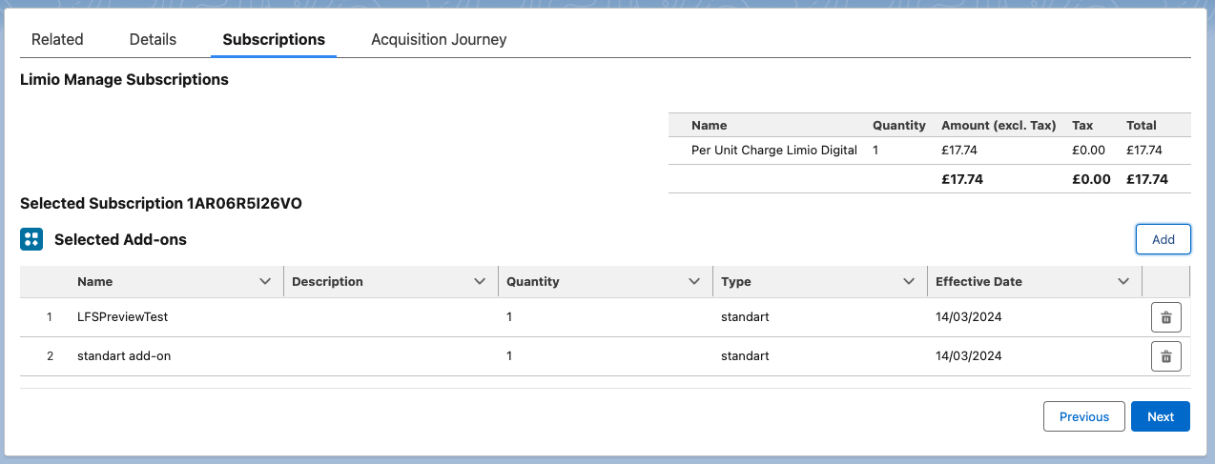Click trash icon for standart add-on

[x=1165, y=356]
